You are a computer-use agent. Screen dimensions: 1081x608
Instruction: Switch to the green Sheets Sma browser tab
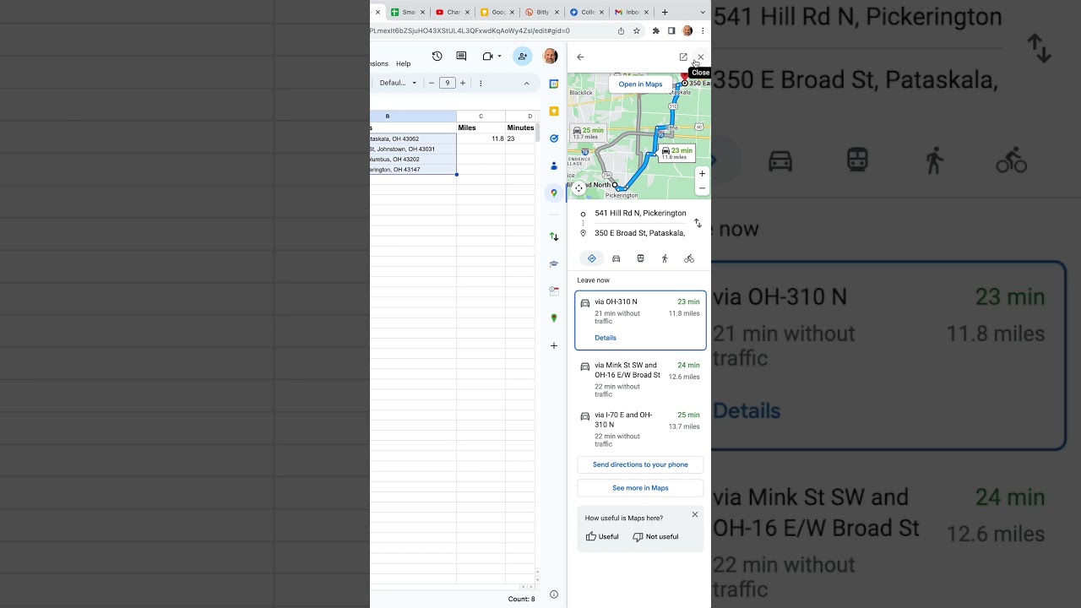408,12
